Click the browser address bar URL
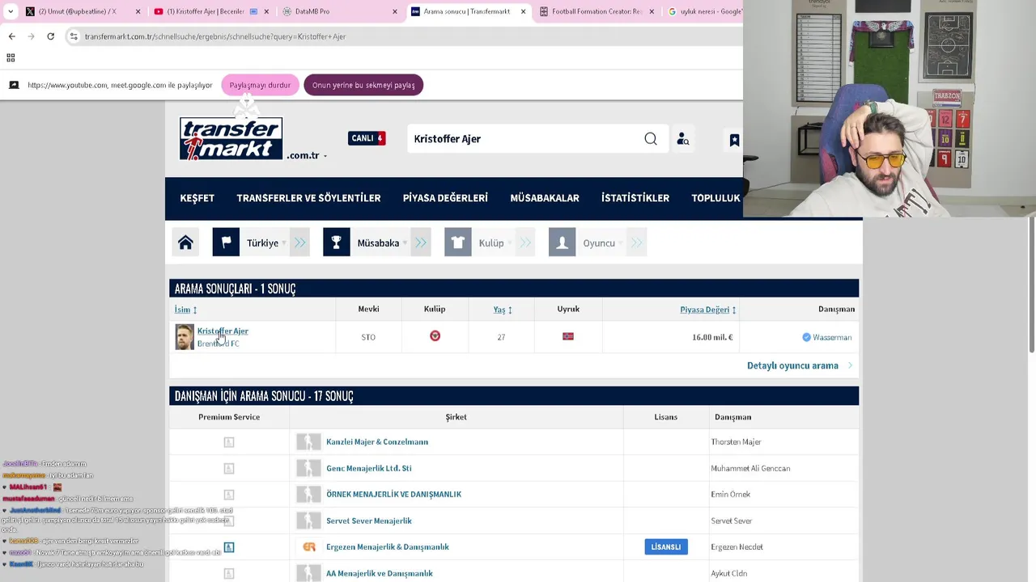This screenshot has width=1036, height=582. tap(214, 36)
